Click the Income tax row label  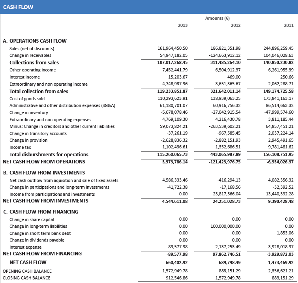pos(20,147)
